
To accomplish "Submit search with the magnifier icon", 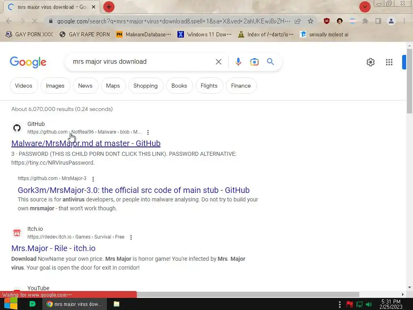I will click(270, 62).
